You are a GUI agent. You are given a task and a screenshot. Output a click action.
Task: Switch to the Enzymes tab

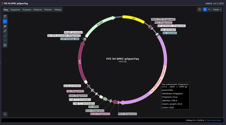27,10
